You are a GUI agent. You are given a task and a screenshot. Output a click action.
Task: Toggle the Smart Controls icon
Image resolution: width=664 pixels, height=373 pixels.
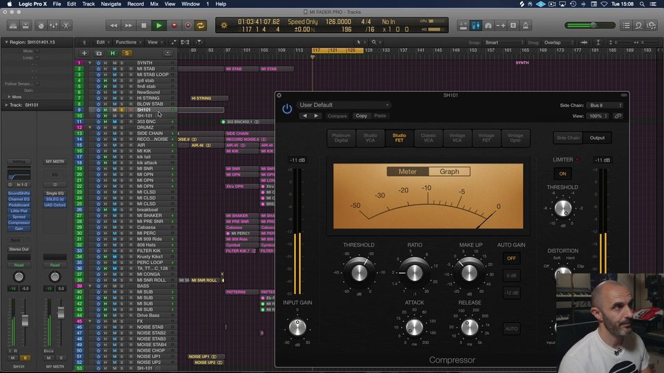click(41, 26)
